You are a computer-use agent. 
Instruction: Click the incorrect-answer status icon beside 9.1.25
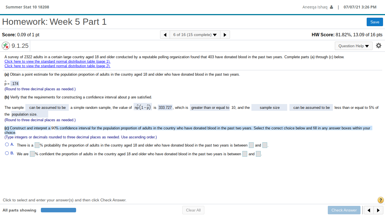(x=5, y=45)
